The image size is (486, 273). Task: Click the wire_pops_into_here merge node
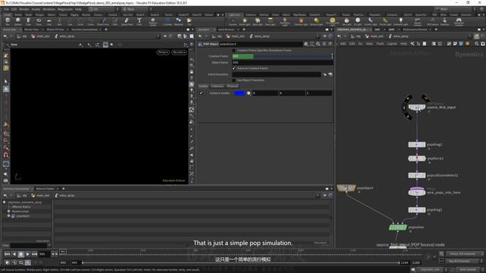click(x=417, y=193)
